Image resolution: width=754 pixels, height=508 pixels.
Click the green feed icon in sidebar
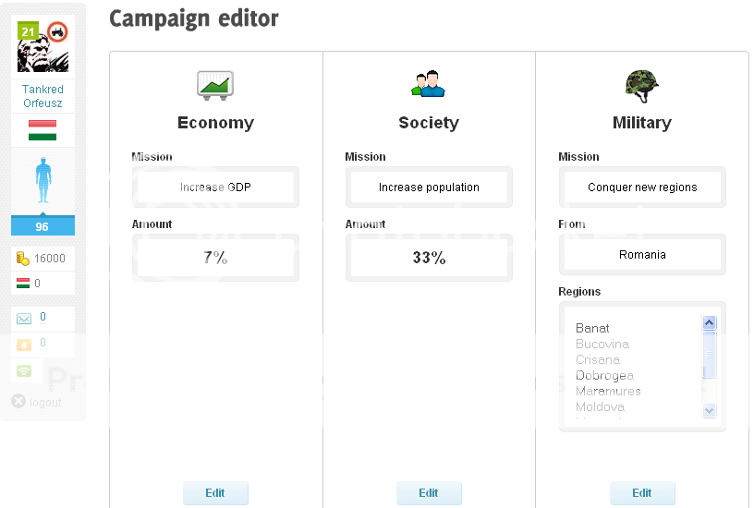click(x=24, y=371)
